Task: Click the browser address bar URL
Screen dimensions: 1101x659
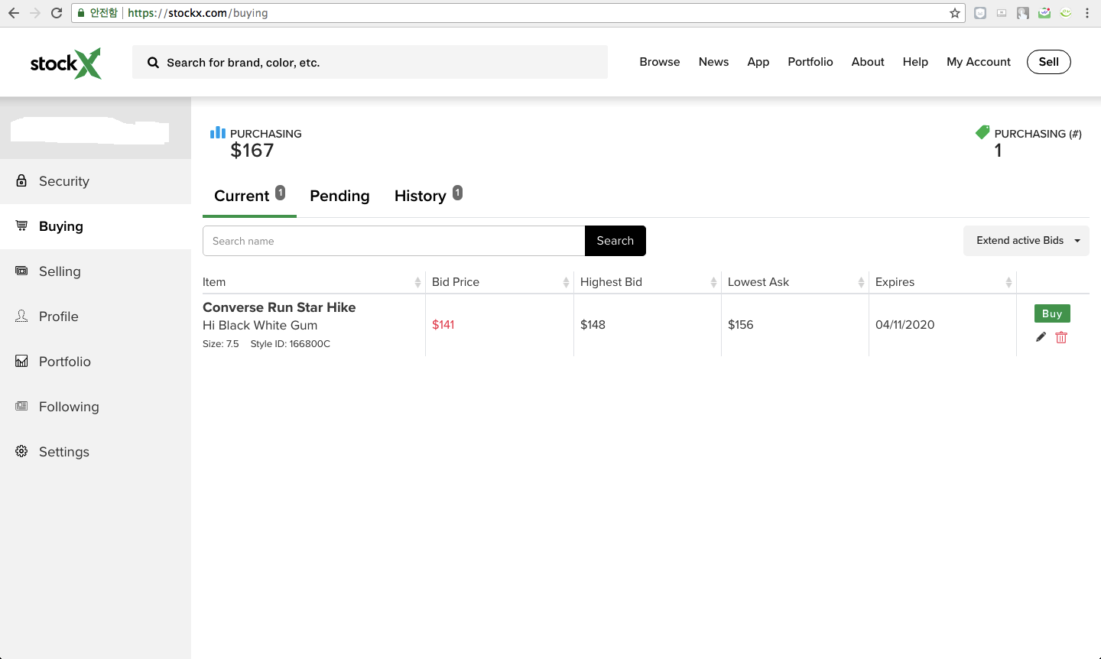Action: click(198, 13)
